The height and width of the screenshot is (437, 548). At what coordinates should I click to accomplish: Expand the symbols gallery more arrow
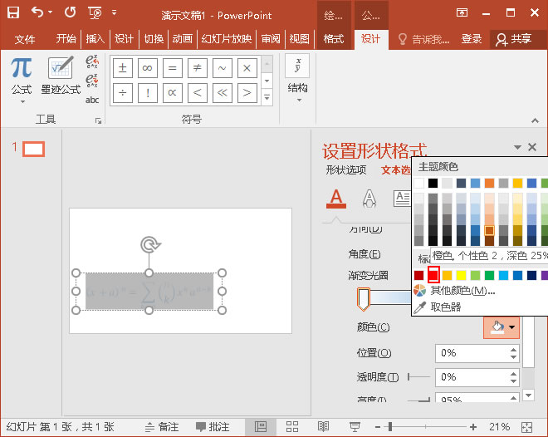[x=267, y=97]
